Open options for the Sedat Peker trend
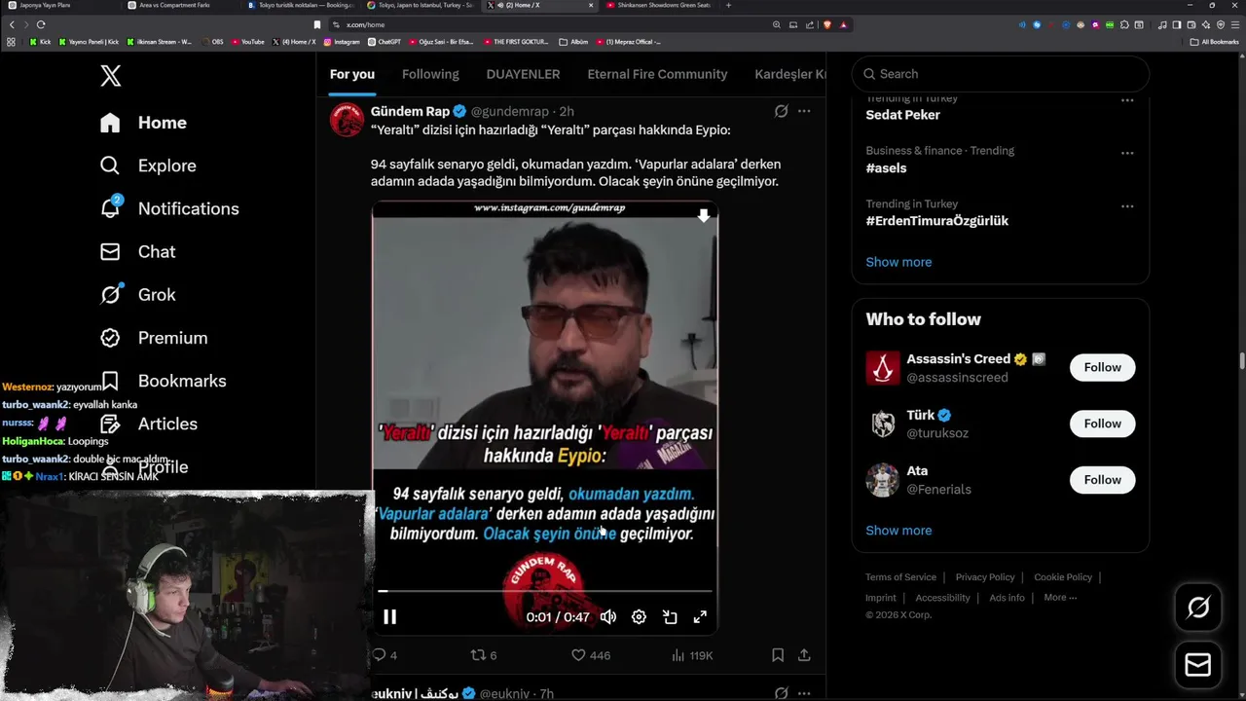This screenshot has width=1246, height=701. 1127,100
